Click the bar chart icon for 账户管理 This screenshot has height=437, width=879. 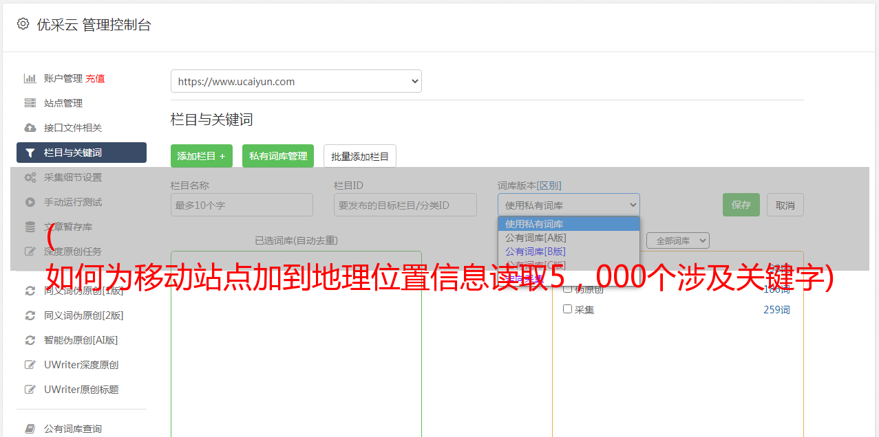[30, 78]
